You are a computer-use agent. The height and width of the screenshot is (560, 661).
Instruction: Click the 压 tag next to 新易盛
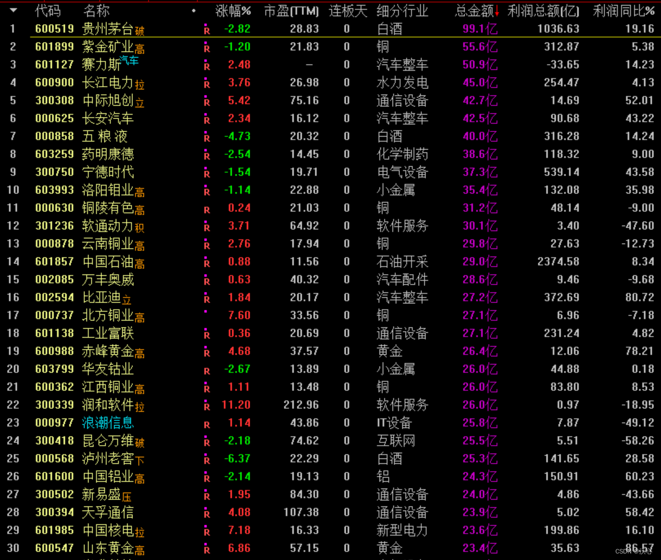click(x=126, y=497)
